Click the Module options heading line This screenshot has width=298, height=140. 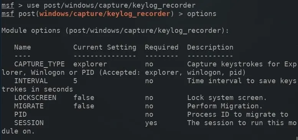(x=115, y=31)
